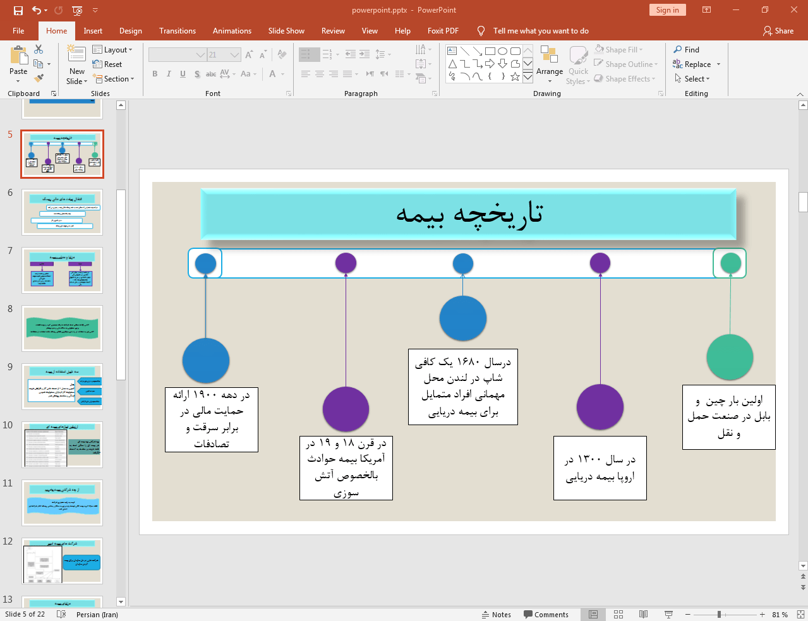Viewport: 808px width, 621px height.
Task: Undo the last action
Action: point(36,10)
